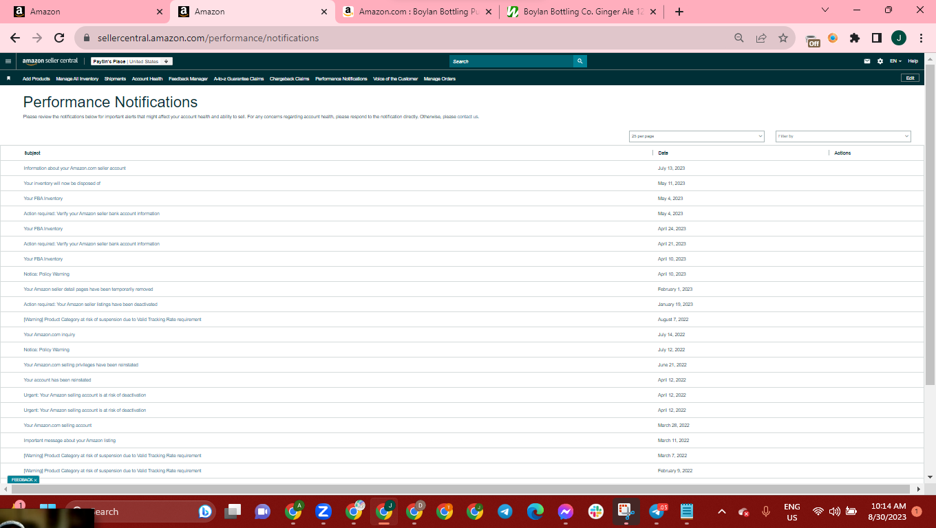Go to Shipments in the navigation bar
Image resolution: width=936 pixels, height=528 pixels.
pyautogui.click(x=115, y=79)
